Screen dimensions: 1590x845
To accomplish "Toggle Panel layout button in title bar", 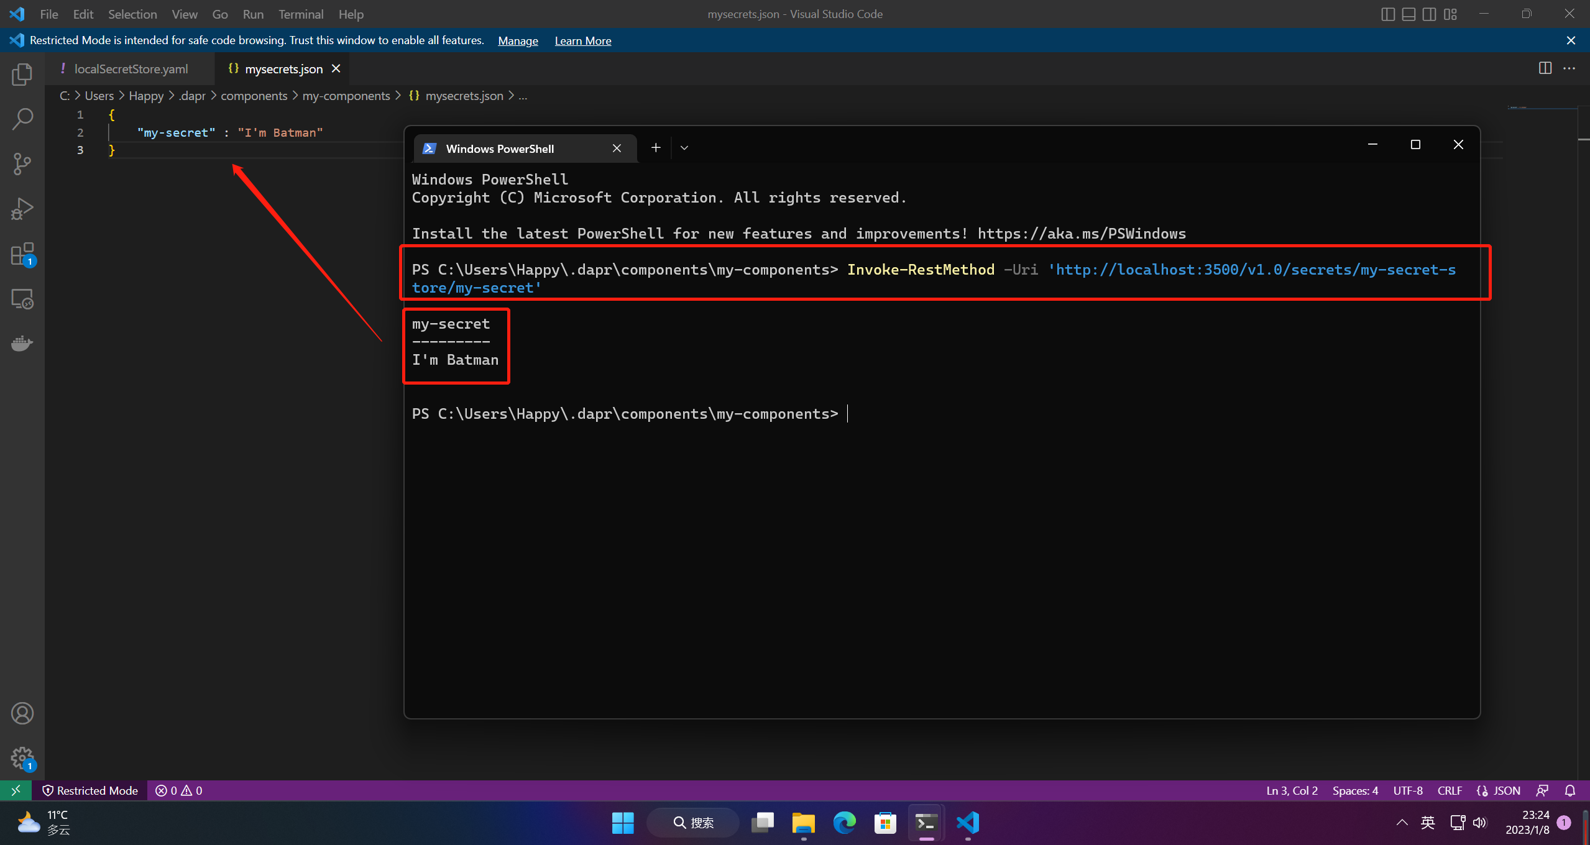I will click(x=1408, y=14).
